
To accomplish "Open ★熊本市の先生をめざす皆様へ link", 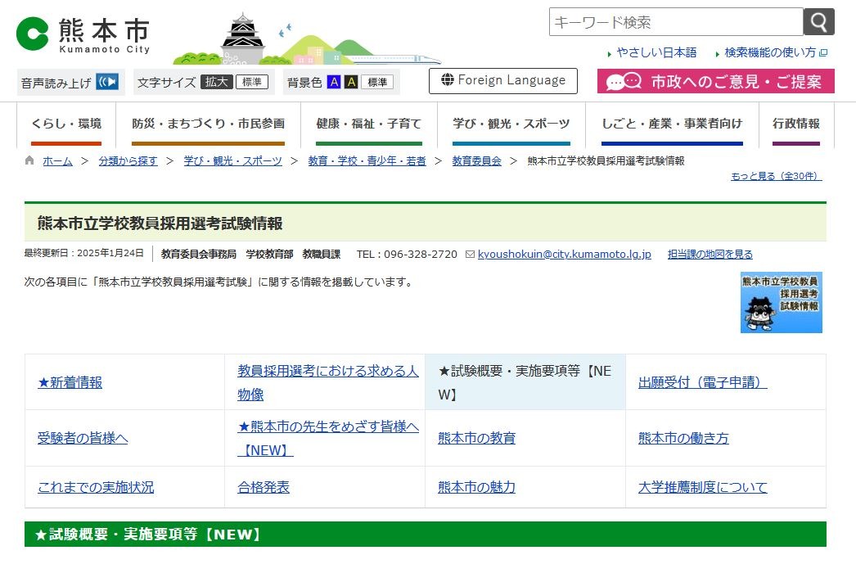I will point(327,438).
